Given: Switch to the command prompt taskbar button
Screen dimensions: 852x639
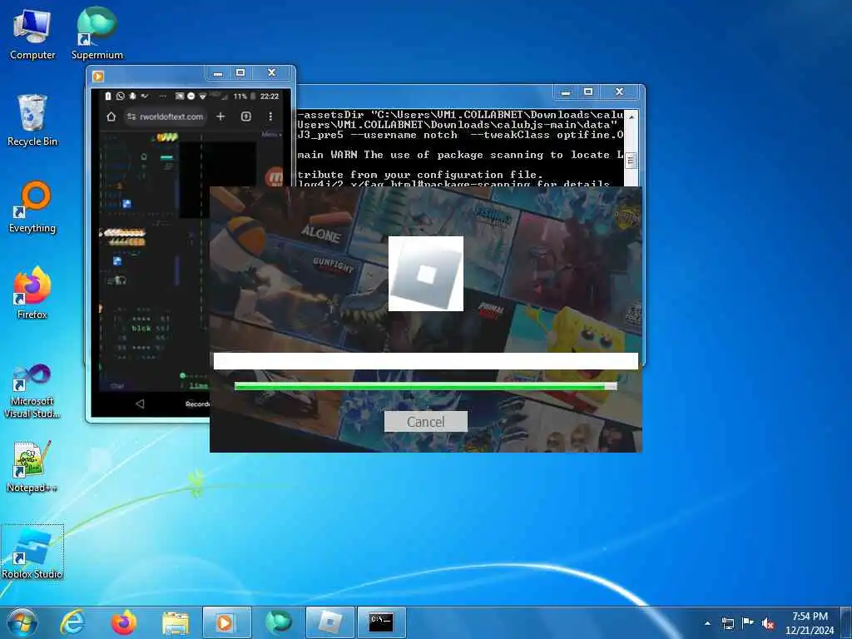Looking at the screenshot, I should pyautogui.click(x=381, y=622).
